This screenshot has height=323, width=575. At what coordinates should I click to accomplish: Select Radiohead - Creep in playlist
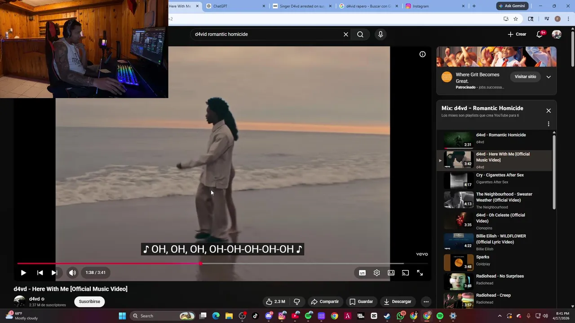pos(494,300)
